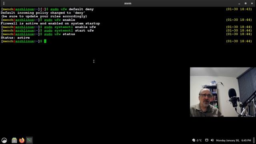This screenshot has width=256, height=144.
Task: Maximize the xterm window
Action: pos(246,4)
